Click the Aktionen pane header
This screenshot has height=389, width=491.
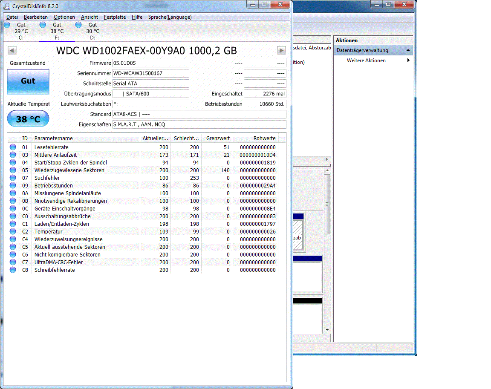tap(373, 40)
